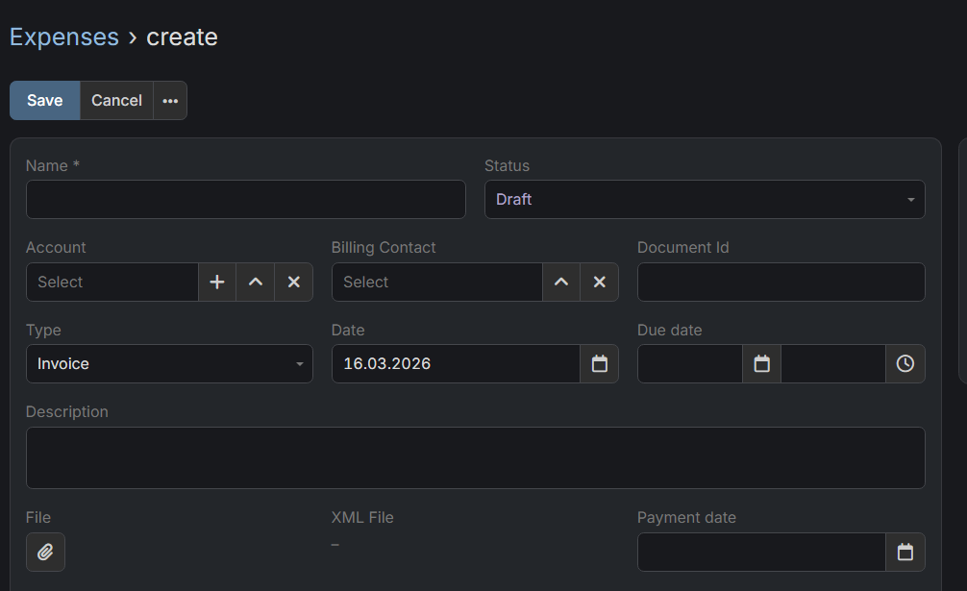Clear the Account selection with its X icon

pyautogui.click(x=293, y=282)
